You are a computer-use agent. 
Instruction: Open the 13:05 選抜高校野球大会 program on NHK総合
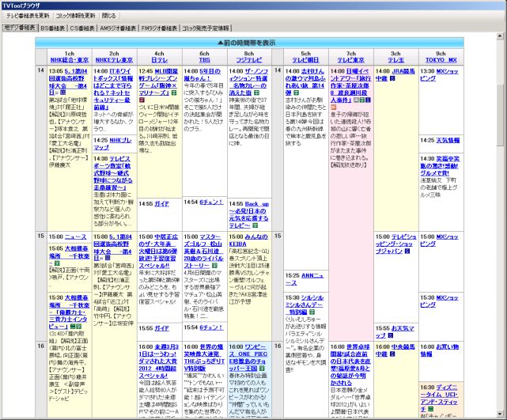click(x=68, y=81)
